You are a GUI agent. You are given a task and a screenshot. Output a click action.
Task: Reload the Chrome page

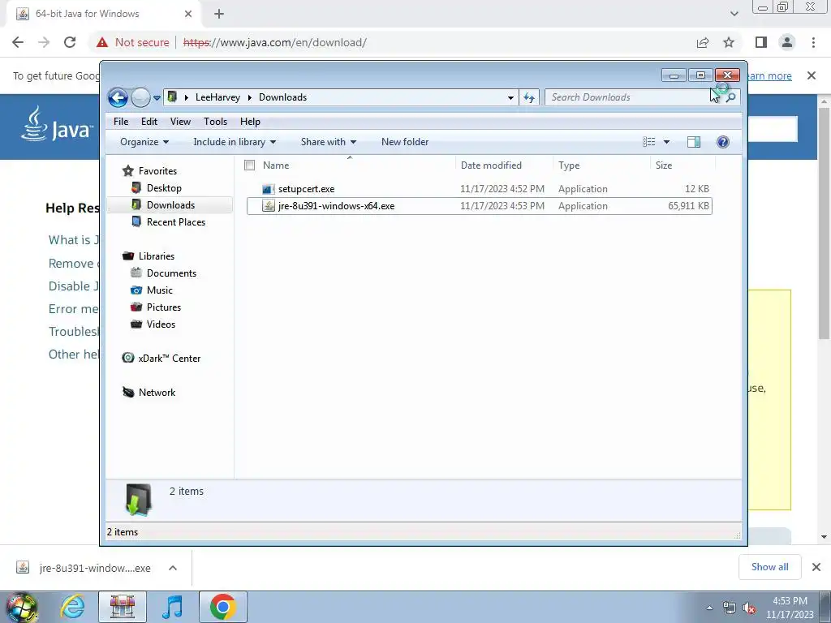(70, 42)
